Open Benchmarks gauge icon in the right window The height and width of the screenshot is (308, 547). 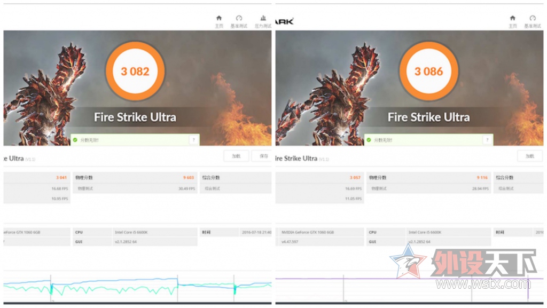(x=533, y=18)
